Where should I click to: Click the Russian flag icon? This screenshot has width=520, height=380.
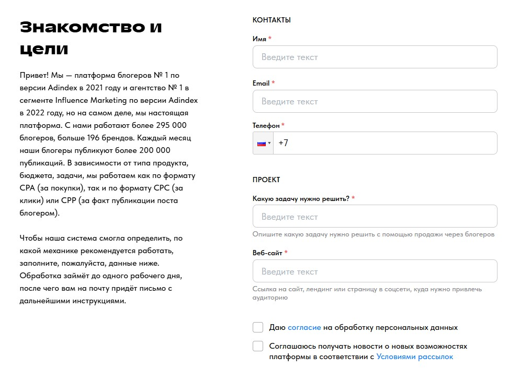[x=261, y=143]
